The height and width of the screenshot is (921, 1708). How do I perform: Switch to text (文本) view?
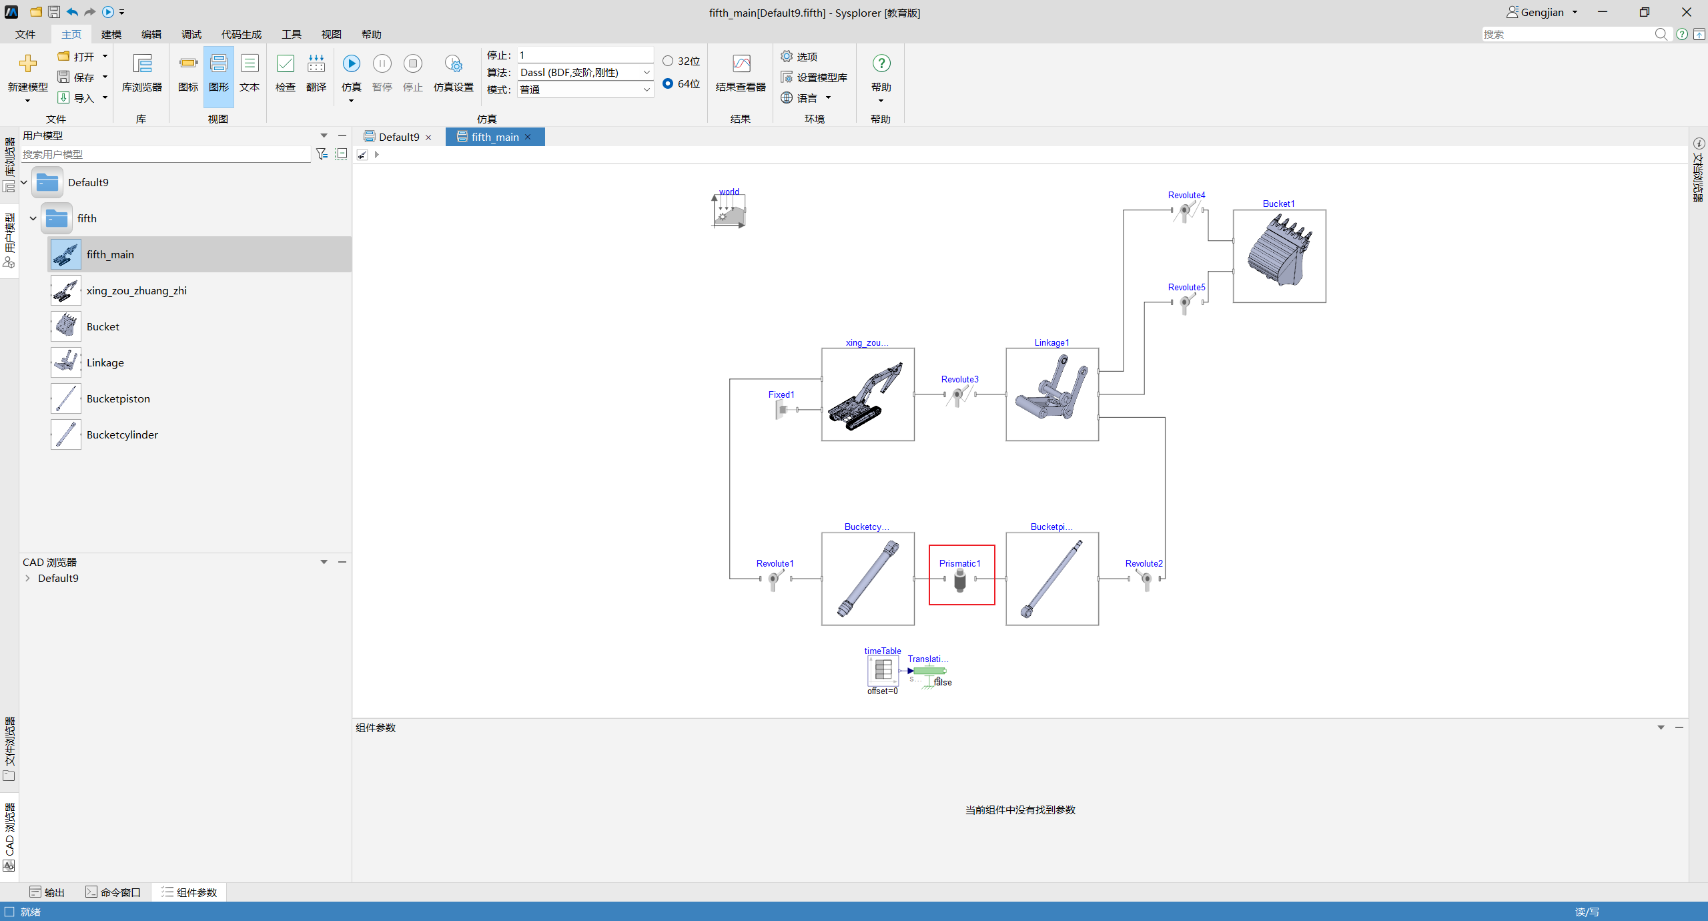point(250,73)
